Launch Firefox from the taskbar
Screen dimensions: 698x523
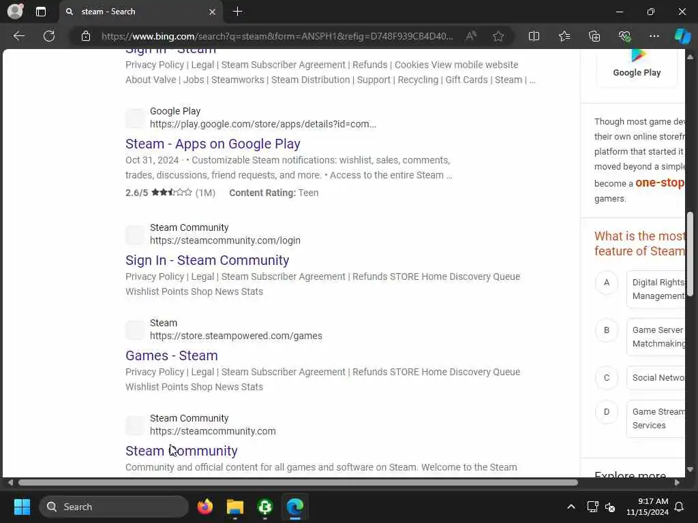pos(205,507)
